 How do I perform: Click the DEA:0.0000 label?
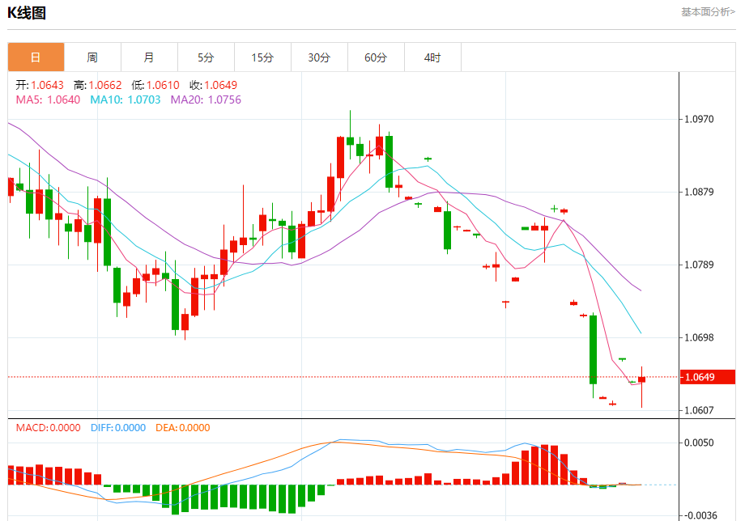pos(183,427)
